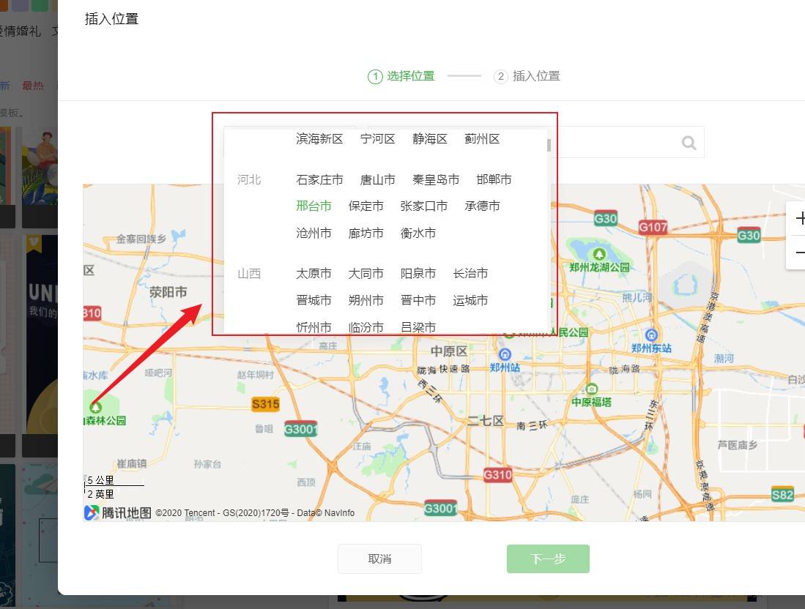This screenshot has width=805, height=609.
Task: Click the city list scrollbar thumb
Action: click(x=549, y=146)
